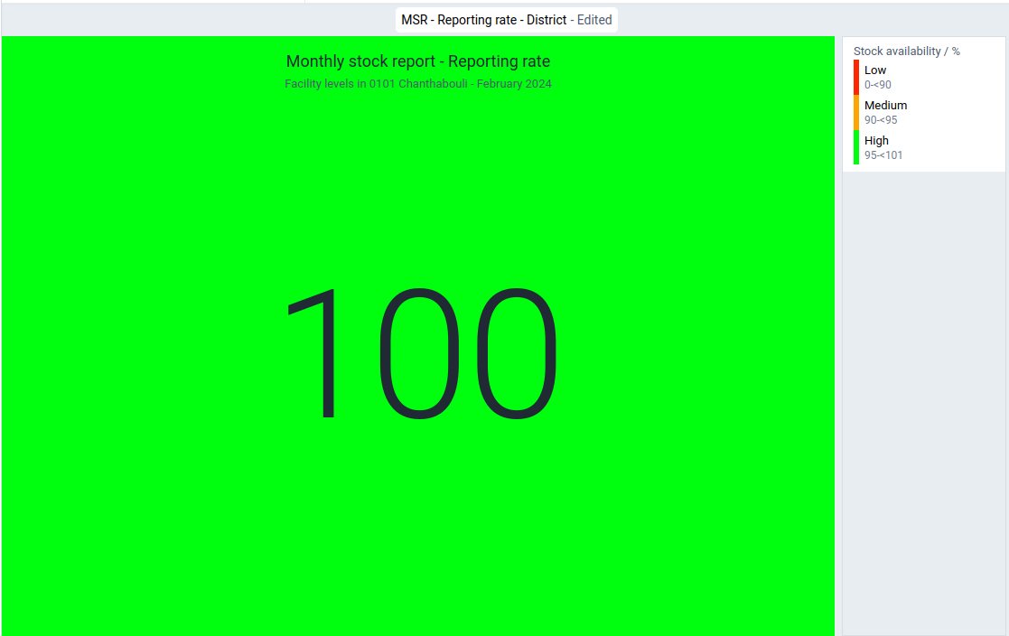
Task: Click the 0-<90 range text
Action: (x=878, y=85)
